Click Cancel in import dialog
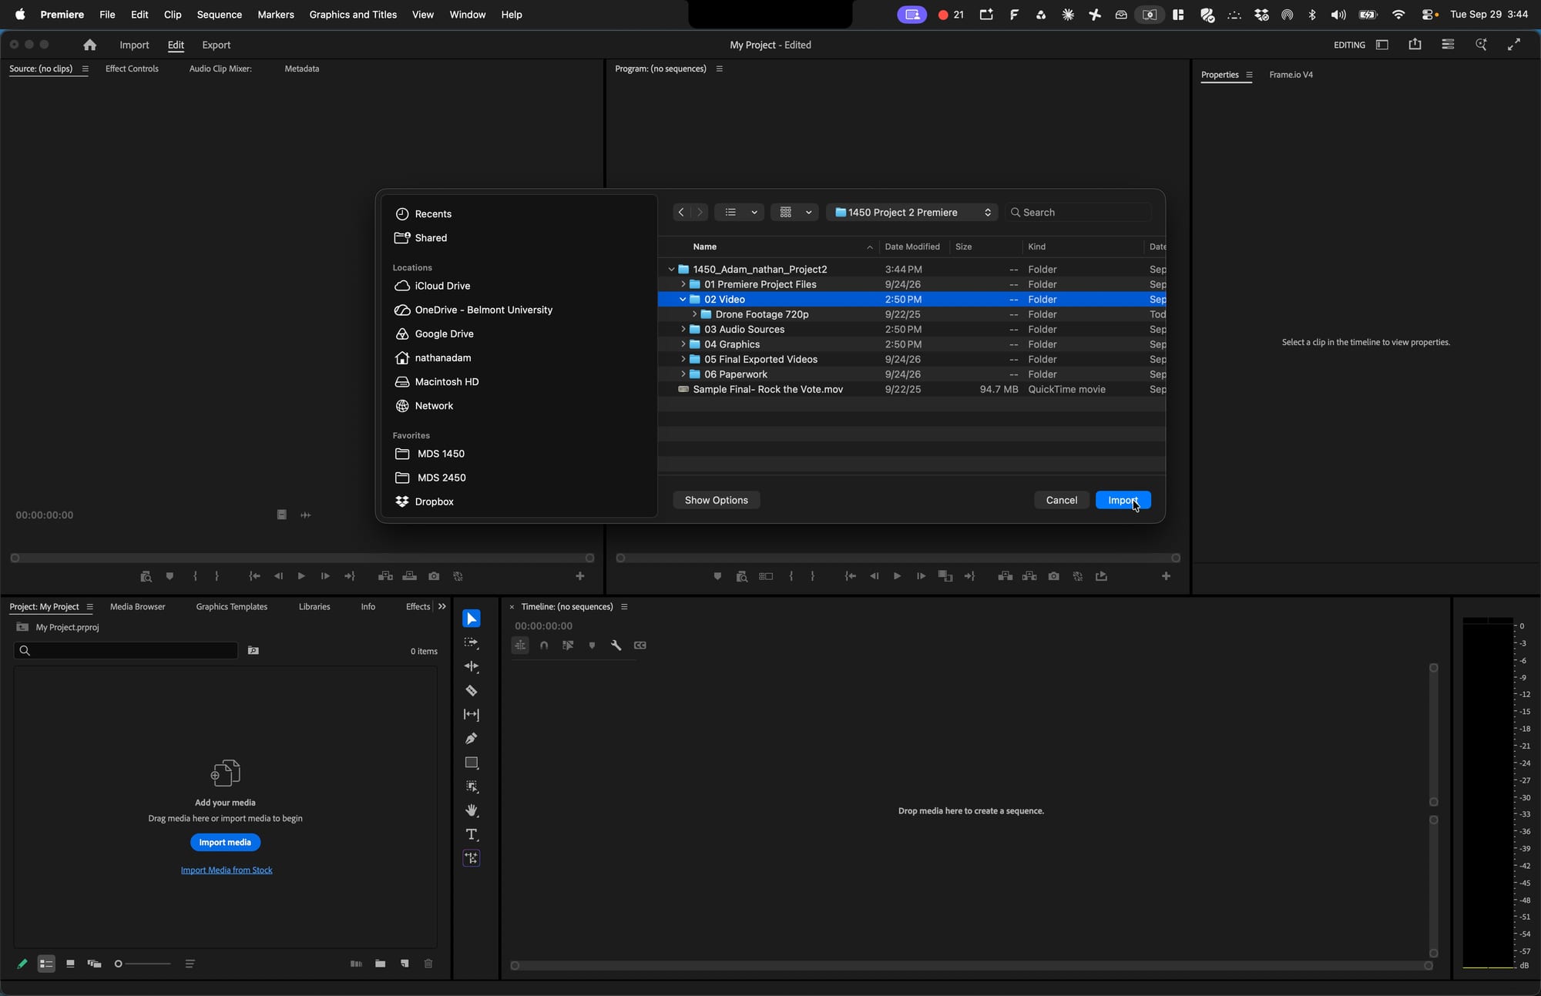The height and width of the screenshot is (996, 1541). click(x=1061, y=500)
